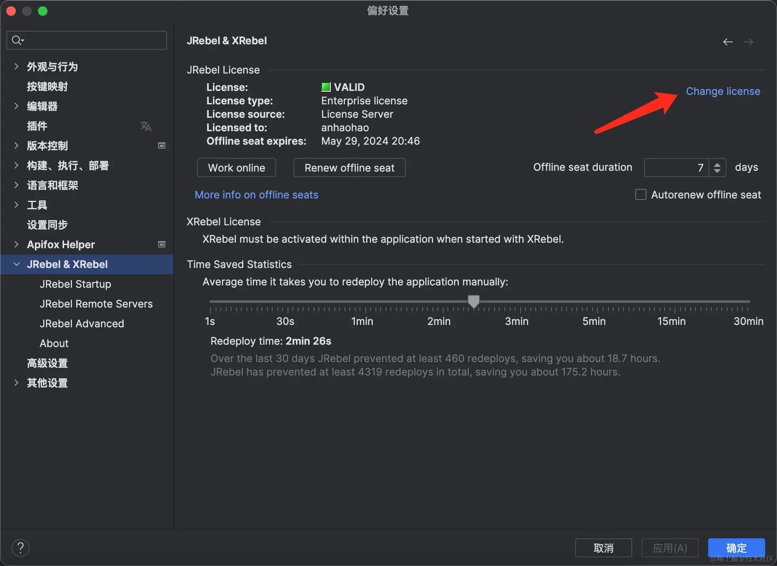Expand the 版本控制 section
The width and height of the screenshot is (777, 566).
click(16, 145)
